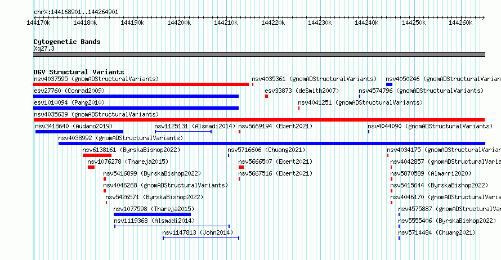Click the nsv1125131 (Alsmadi2014) label
The image size is (501, 260).
tap(195, 126)
